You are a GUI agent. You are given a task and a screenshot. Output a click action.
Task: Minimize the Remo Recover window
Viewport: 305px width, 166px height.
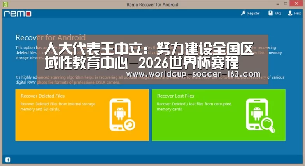278,4
